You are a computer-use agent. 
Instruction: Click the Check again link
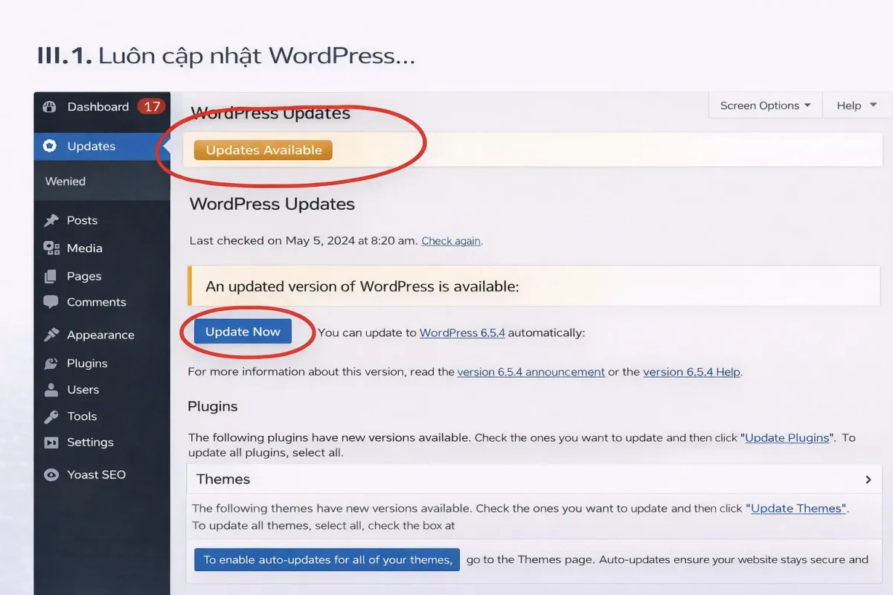coord(451,241)
